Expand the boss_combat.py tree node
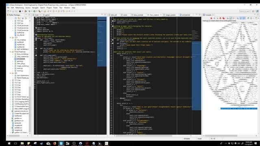 click(13, 54)
